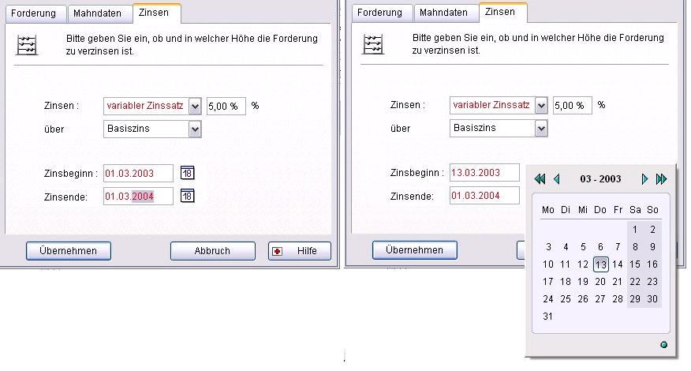Switch to Forderung tab in left dialog

[x=33, y=13]
